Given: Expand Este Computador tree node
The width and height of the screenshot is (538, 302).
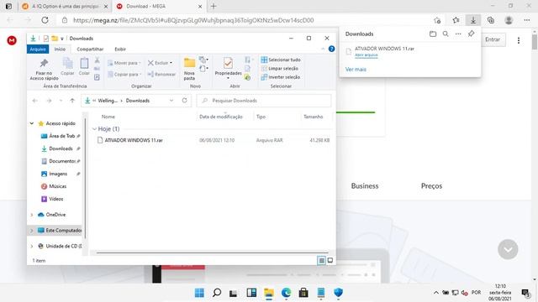Looking at the screenshot, I should coord(32,231).
